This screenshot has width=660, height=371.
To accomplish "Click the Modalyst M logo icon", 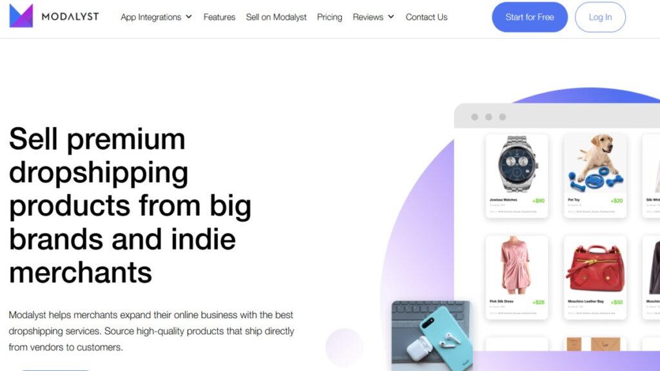I will tap(21, 16).
